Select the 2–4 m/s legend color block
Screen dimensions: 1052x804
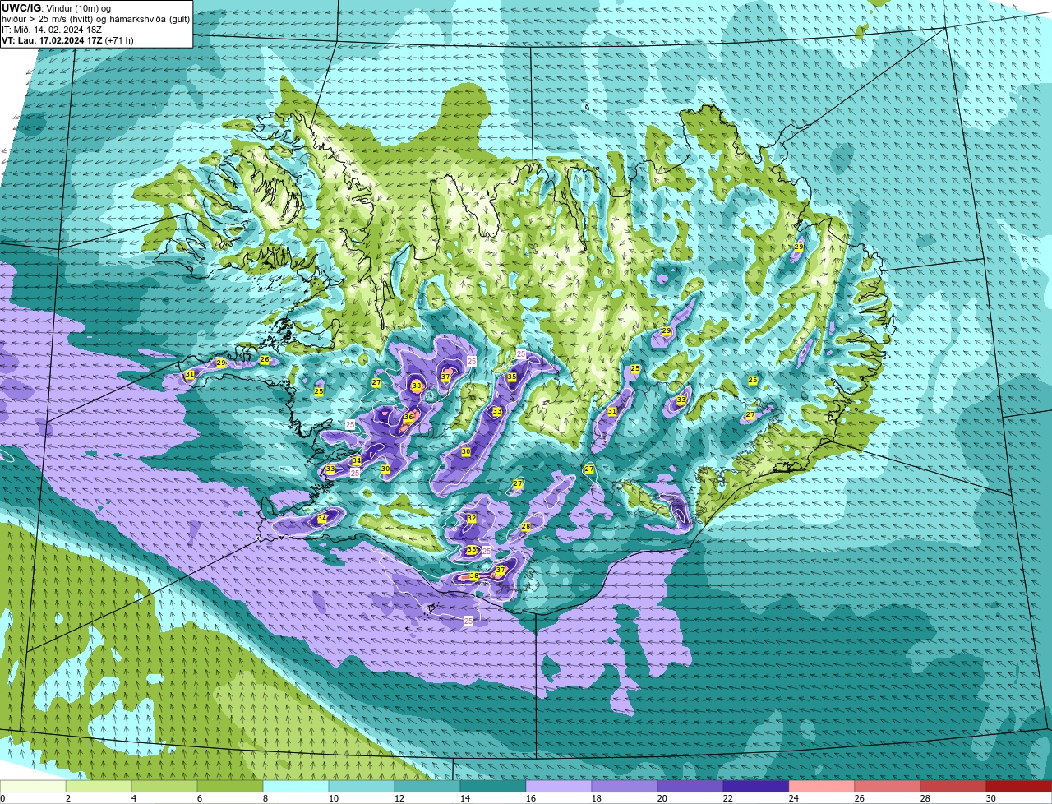tap(99, 787)
